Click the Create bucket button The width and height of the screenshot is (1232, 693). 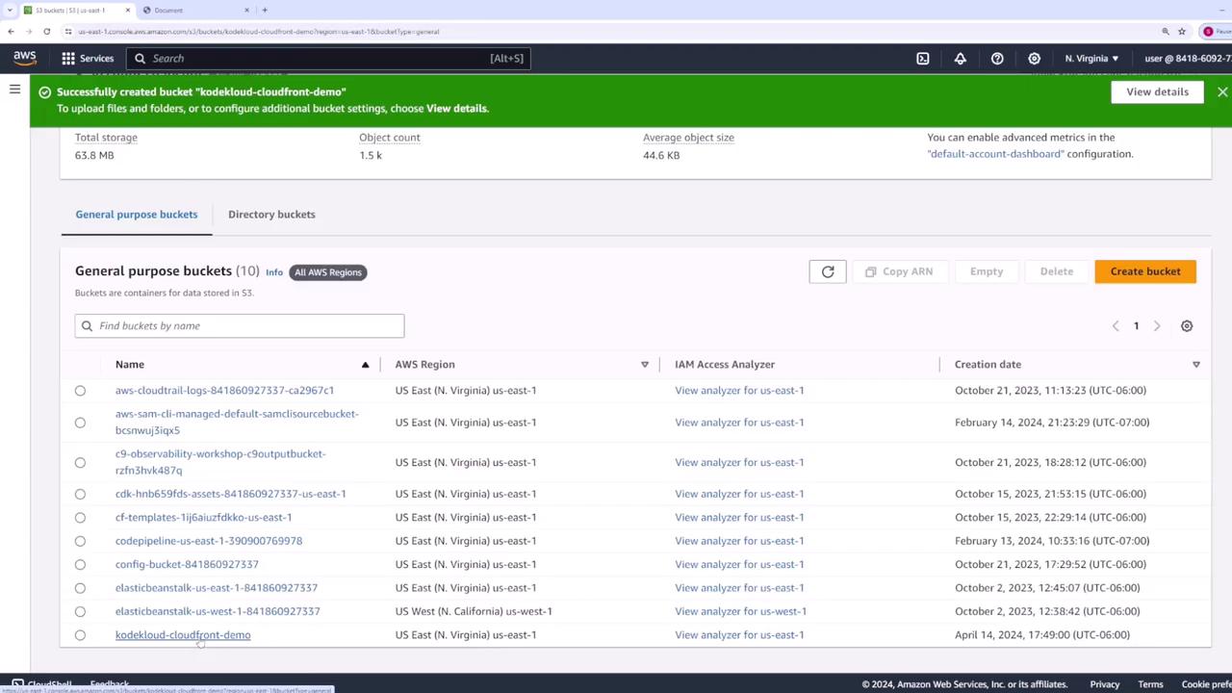[1144, 271]
